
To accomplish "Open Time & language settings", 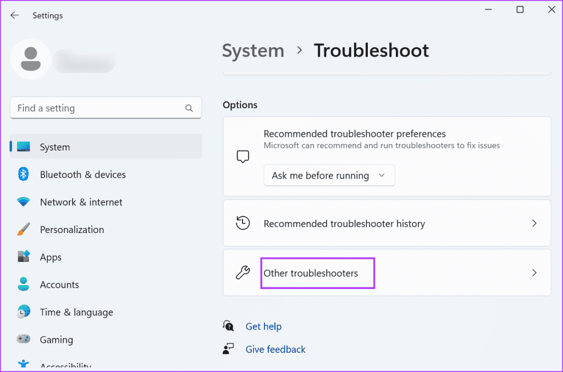I will [106, 312].
